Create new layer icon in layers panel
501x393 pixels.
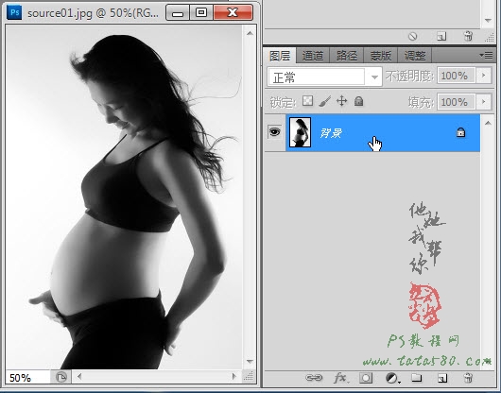[x=442, y=378]
